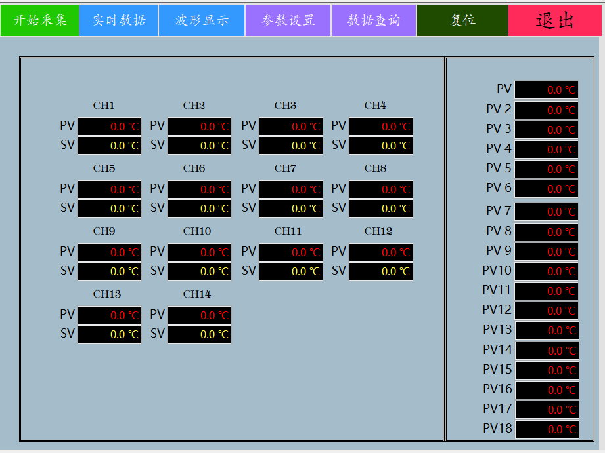Open 数据查询 page
Screen dimensions: 605x453
(x=374, y=20)
